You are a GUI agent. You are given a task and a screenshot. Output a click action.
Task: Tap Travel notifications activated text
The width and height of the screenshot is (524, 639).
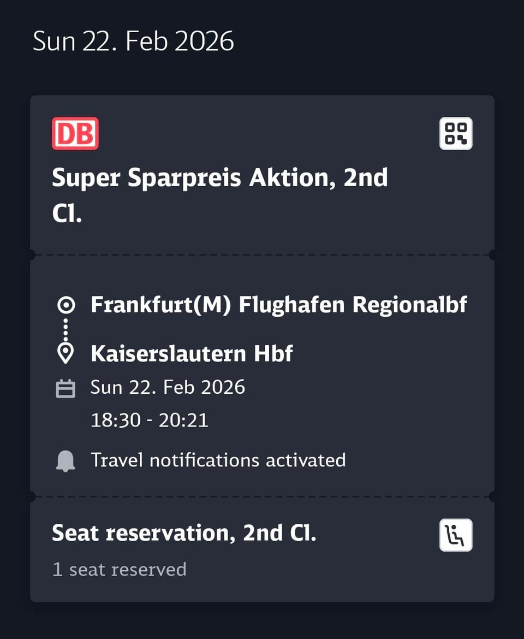click(x=218, y=460)
